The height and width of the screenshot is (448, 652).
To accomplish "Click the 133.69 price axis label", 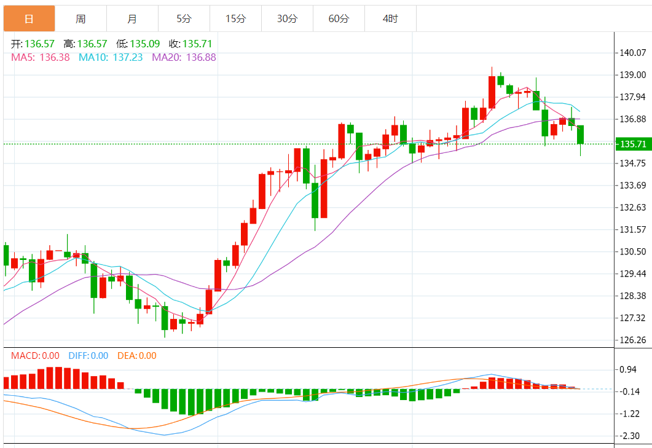I will pos(633,185).
